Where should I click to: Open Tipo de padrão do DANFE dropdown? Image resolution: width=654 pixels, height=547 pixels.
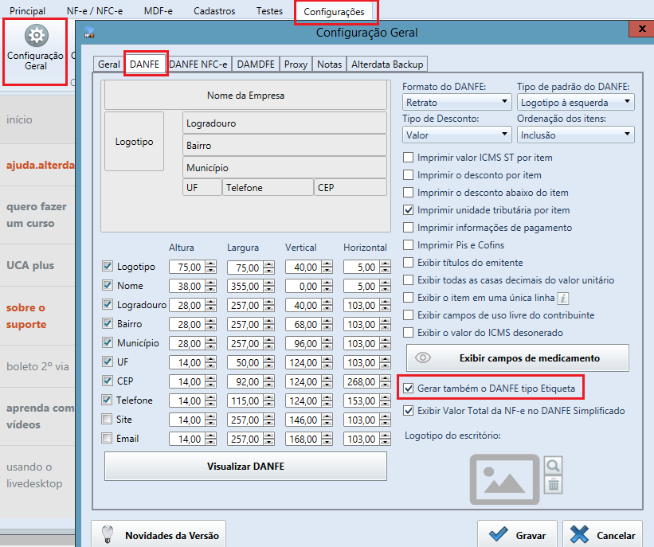pos(576,102)
